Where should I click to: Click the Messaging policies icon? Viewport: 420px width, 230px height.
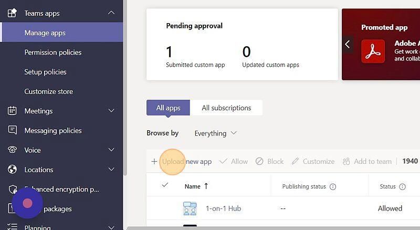tap(12, 130)
